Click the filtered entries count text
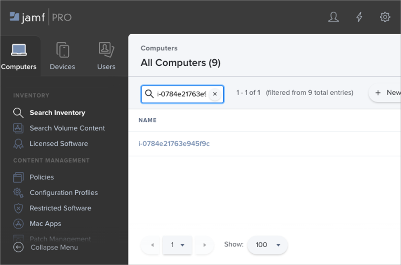This screenshot has height=265, width=401. (x=295, y=92)
